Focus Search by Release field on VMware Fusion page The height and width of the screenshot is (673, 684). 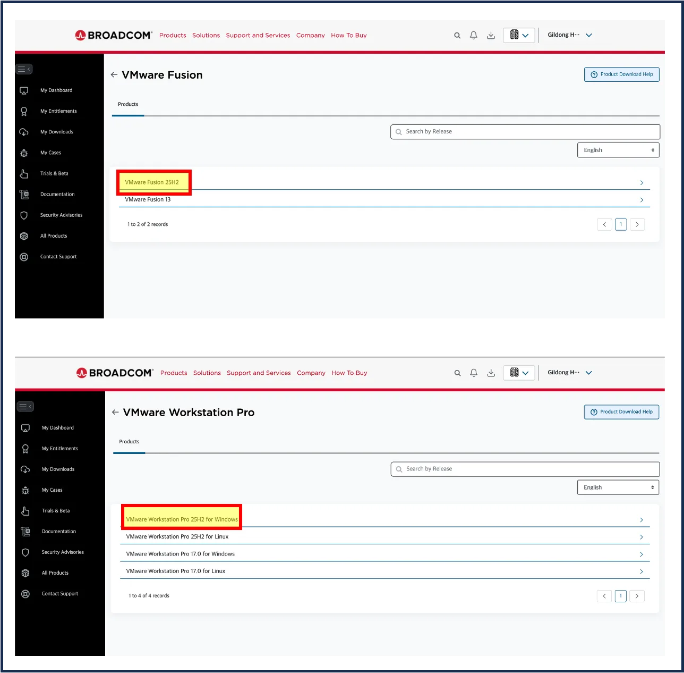pyautogui.click(x=525, y=132)
